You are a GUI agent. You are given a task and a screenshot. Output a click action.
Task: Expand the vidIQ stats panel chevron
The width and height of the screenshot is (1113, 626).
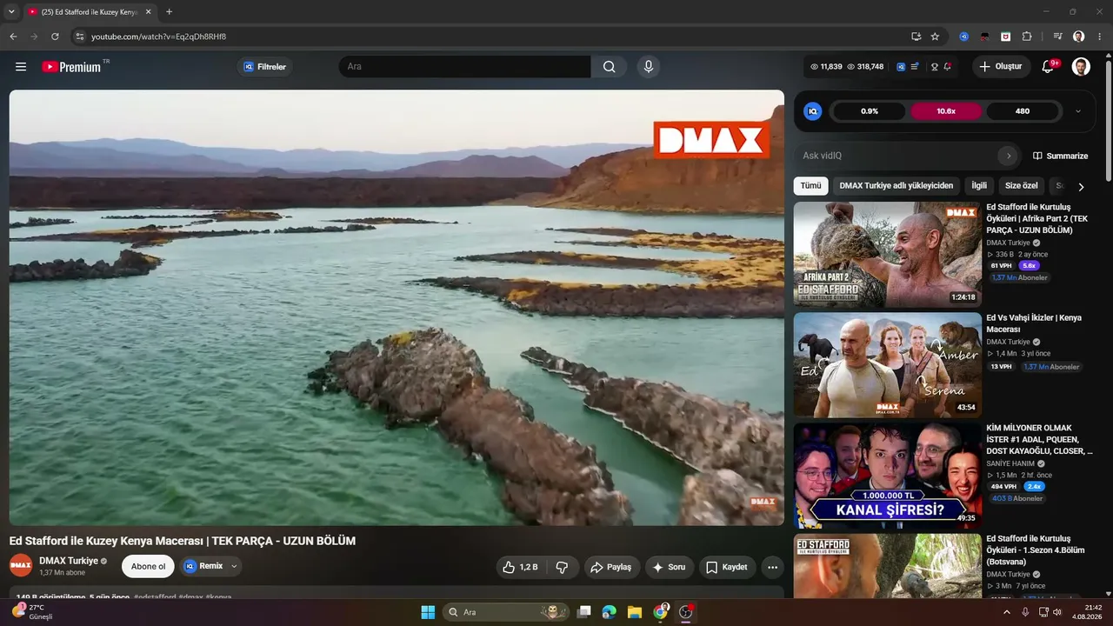(1079, 111)
